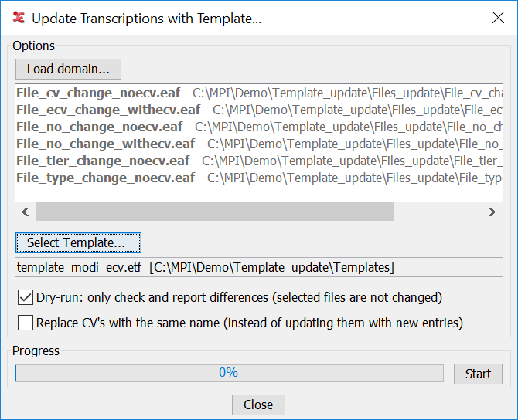Click the left arrow of the horizontal scrollbar
Image resolution: width=518 pixels, height=420 pixels.
pos(24,212)
